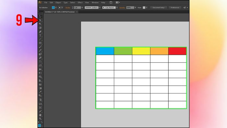Expand the Fill color dropdown arrow
The image size is (227, 128).
[x=56, y=7]
